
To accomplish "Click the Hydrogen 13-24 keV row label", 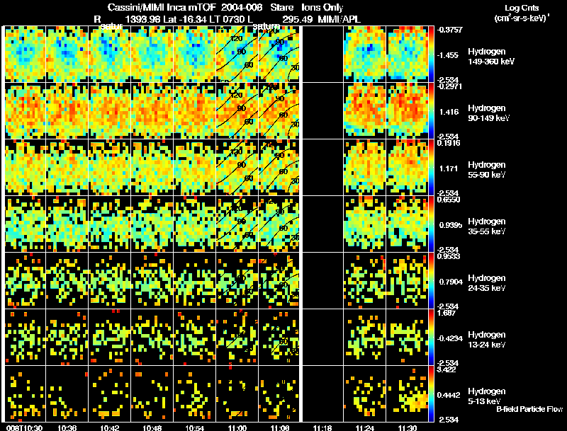I will (x=487, y=340).
